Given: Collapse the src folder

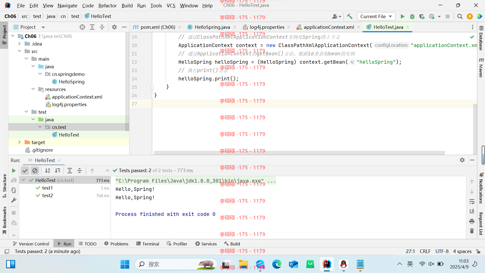Looking at the screenshot, I should coord(19,51).
